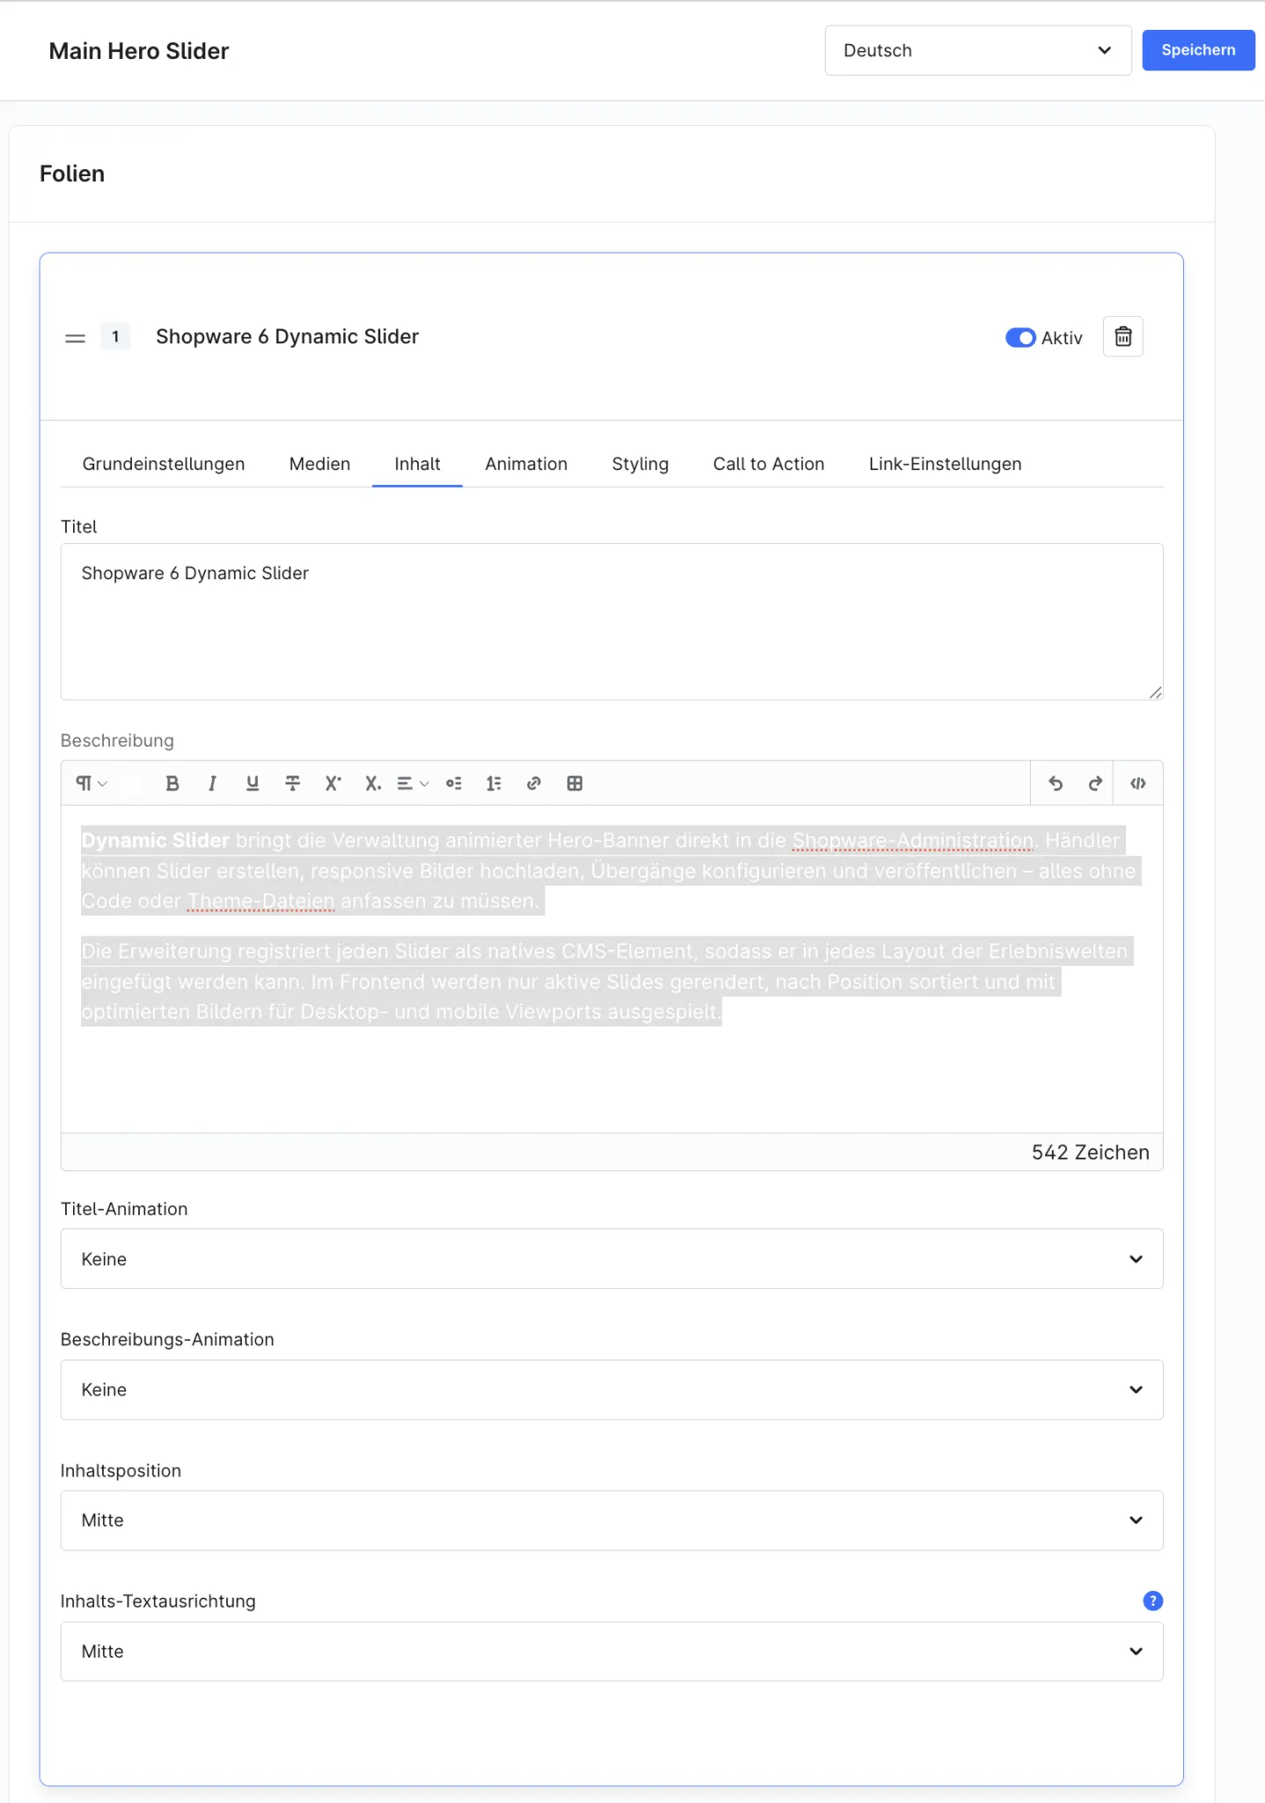Screen dimensions: 1265x1803
Task: Switch to the Grundeinstellungen tab
Action: [164, 464]
